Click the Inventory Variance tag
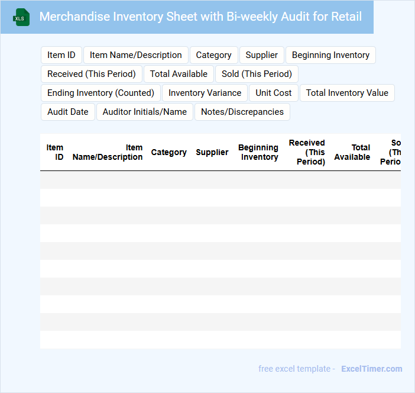This screenshot has height=393, width=415. click(205, 93)
